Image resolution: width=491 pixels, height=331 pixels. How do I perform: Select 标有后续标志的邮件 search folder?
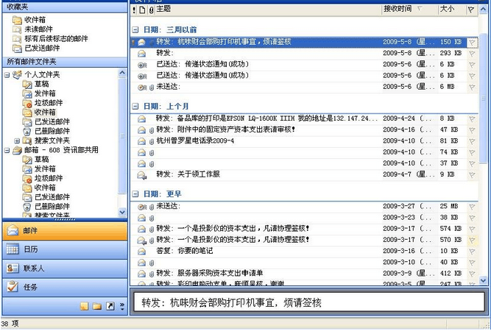coord(56,38)
